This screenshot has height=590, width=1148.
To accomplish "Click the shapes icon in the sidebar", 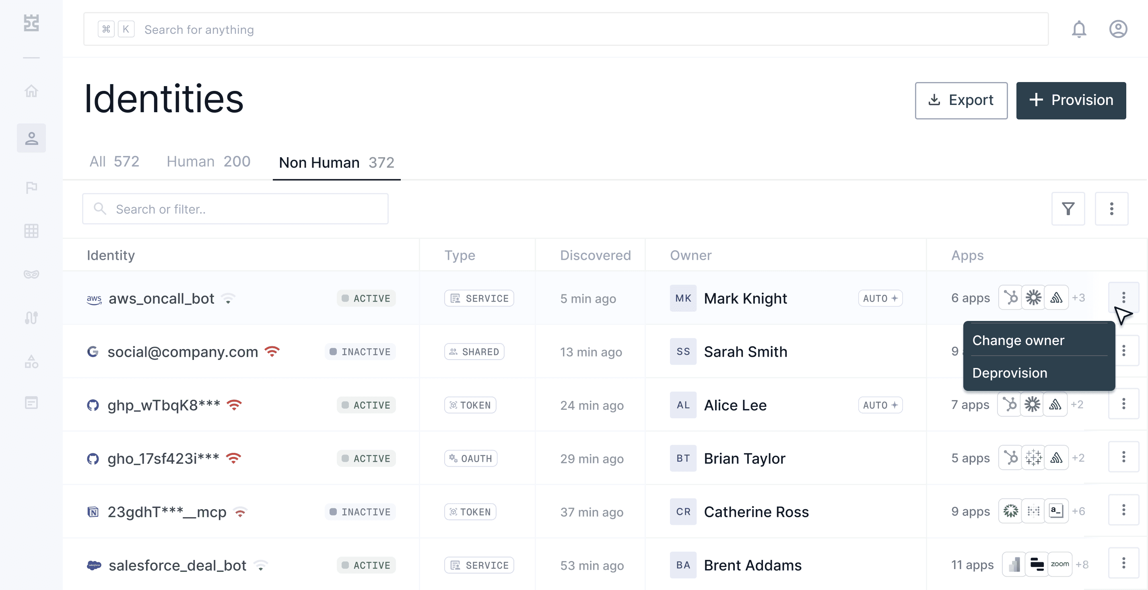I will [x=31, y=361].
